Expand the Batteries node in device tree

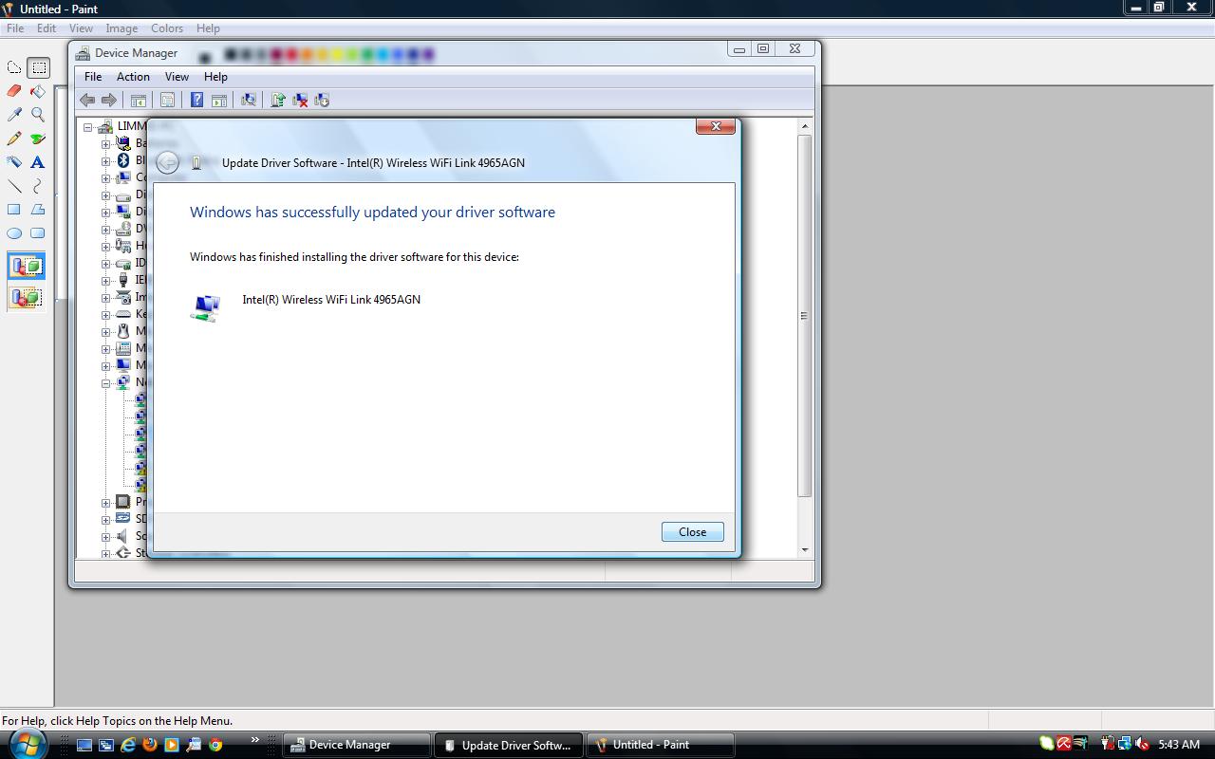tap(106, 144)
